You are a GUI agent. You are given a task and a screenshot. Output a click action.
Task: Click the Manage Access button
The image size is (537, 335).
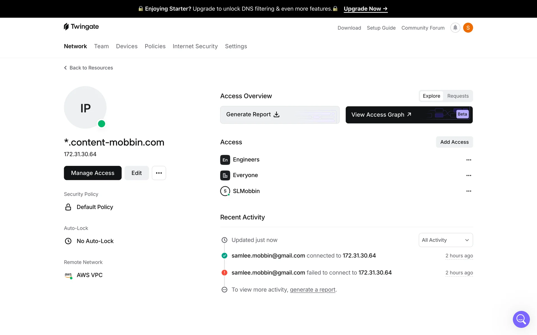coord(93,173)
